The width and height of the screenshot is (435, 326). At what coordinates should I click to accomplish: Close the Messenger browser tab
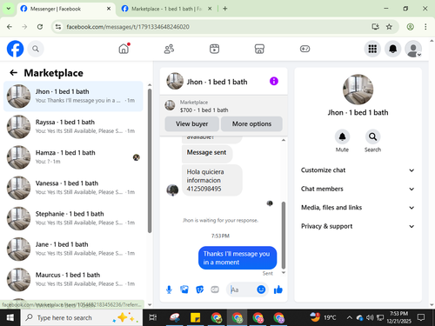109,9
